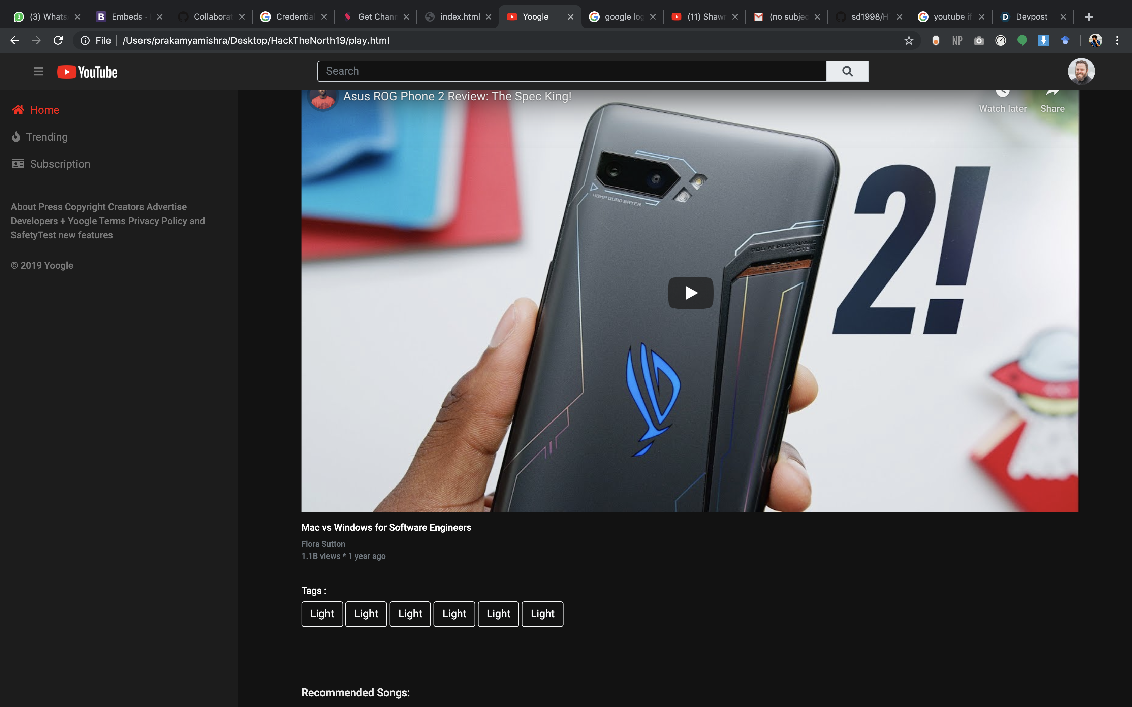Open Trending in sidebar

pyautogui.click(x=46, y=137)
